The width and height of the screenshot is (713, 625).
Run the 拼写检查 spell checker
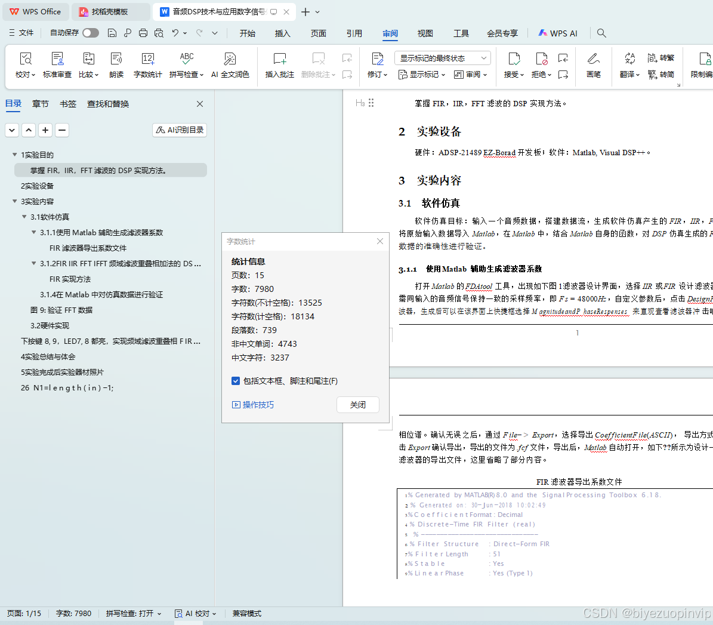point(186,65)
